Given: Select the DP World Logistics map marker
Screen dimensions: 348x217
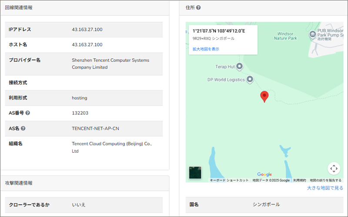Looking at the screenshot, I should click(250, 79).
